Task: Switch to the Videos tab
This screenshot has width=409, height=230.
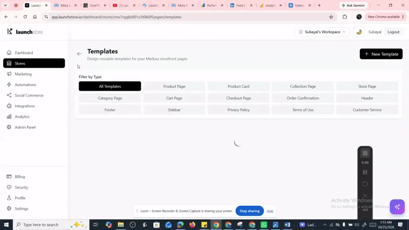Action: 300,5
